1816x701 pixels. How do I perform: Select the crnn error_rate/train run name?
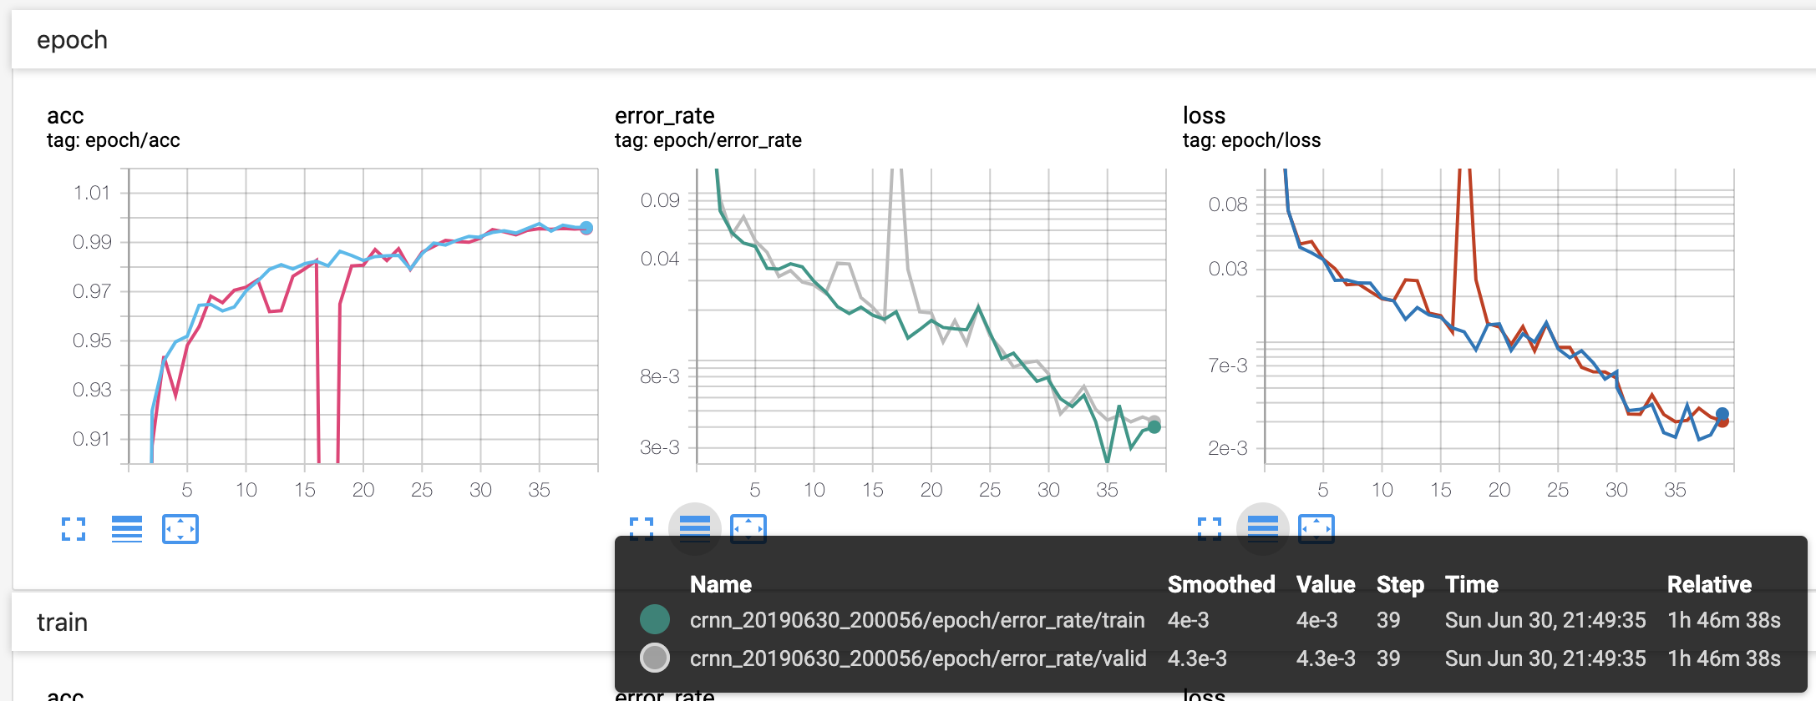pyautogui.click(x=916, y=620)
